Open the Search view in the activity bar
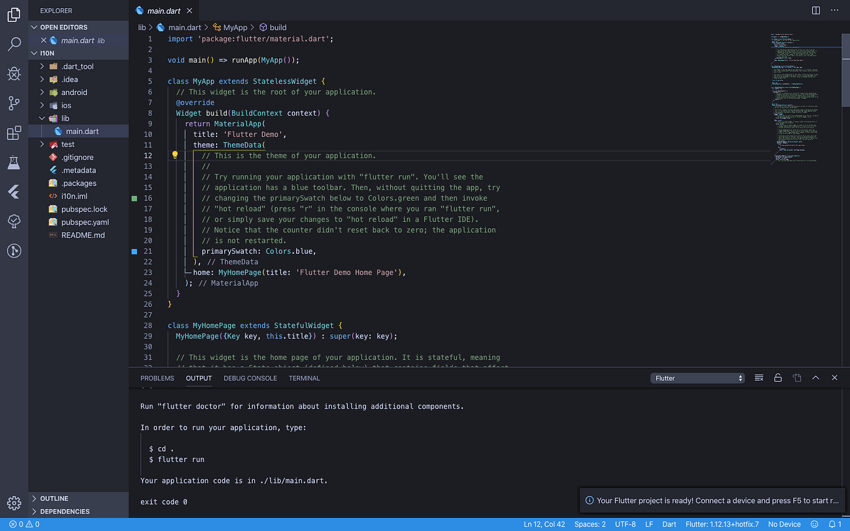 [x=14, y=44]
